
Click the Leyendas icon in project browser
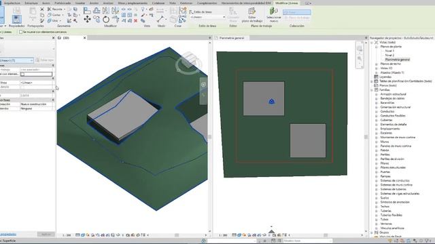tap(377, 77)
